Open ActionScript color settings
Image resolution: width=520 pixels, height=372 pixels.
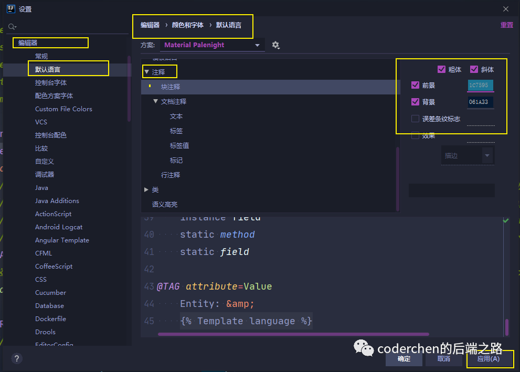[x=53, y=214]
